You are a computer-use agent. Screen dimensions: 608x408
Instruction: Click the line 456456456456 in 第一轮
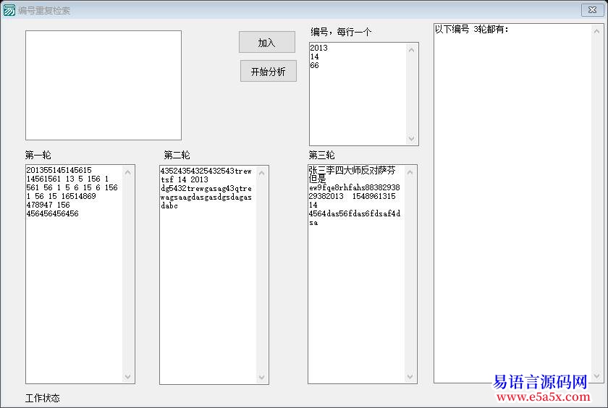click(52, 213)
